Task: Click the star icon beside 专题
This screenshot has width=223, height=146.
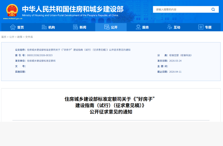Action: click(201, 27)
